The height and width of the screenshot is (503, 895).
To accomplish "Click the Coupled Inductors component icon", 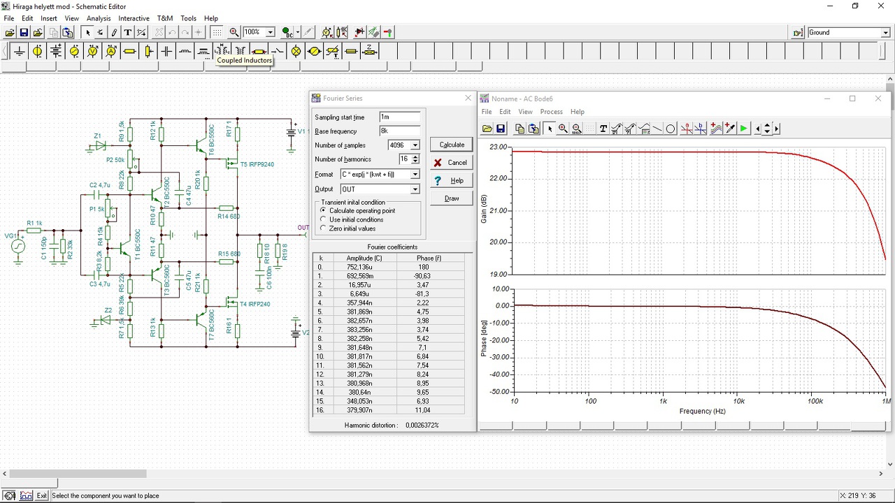I will tap(222, 50).
